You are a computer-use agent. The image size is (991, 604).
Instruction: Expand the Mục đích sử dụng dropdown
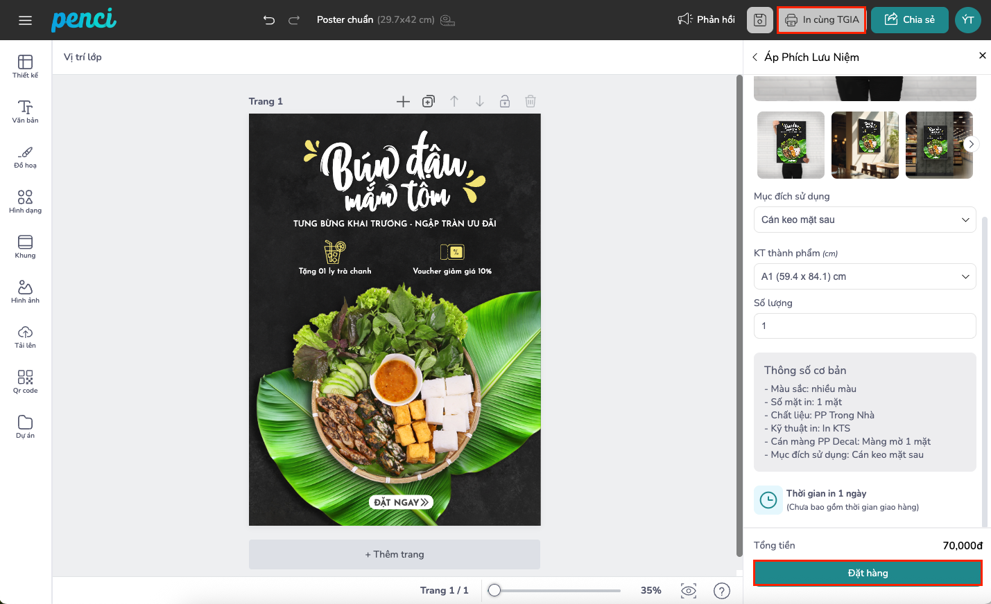pos(865,220)
